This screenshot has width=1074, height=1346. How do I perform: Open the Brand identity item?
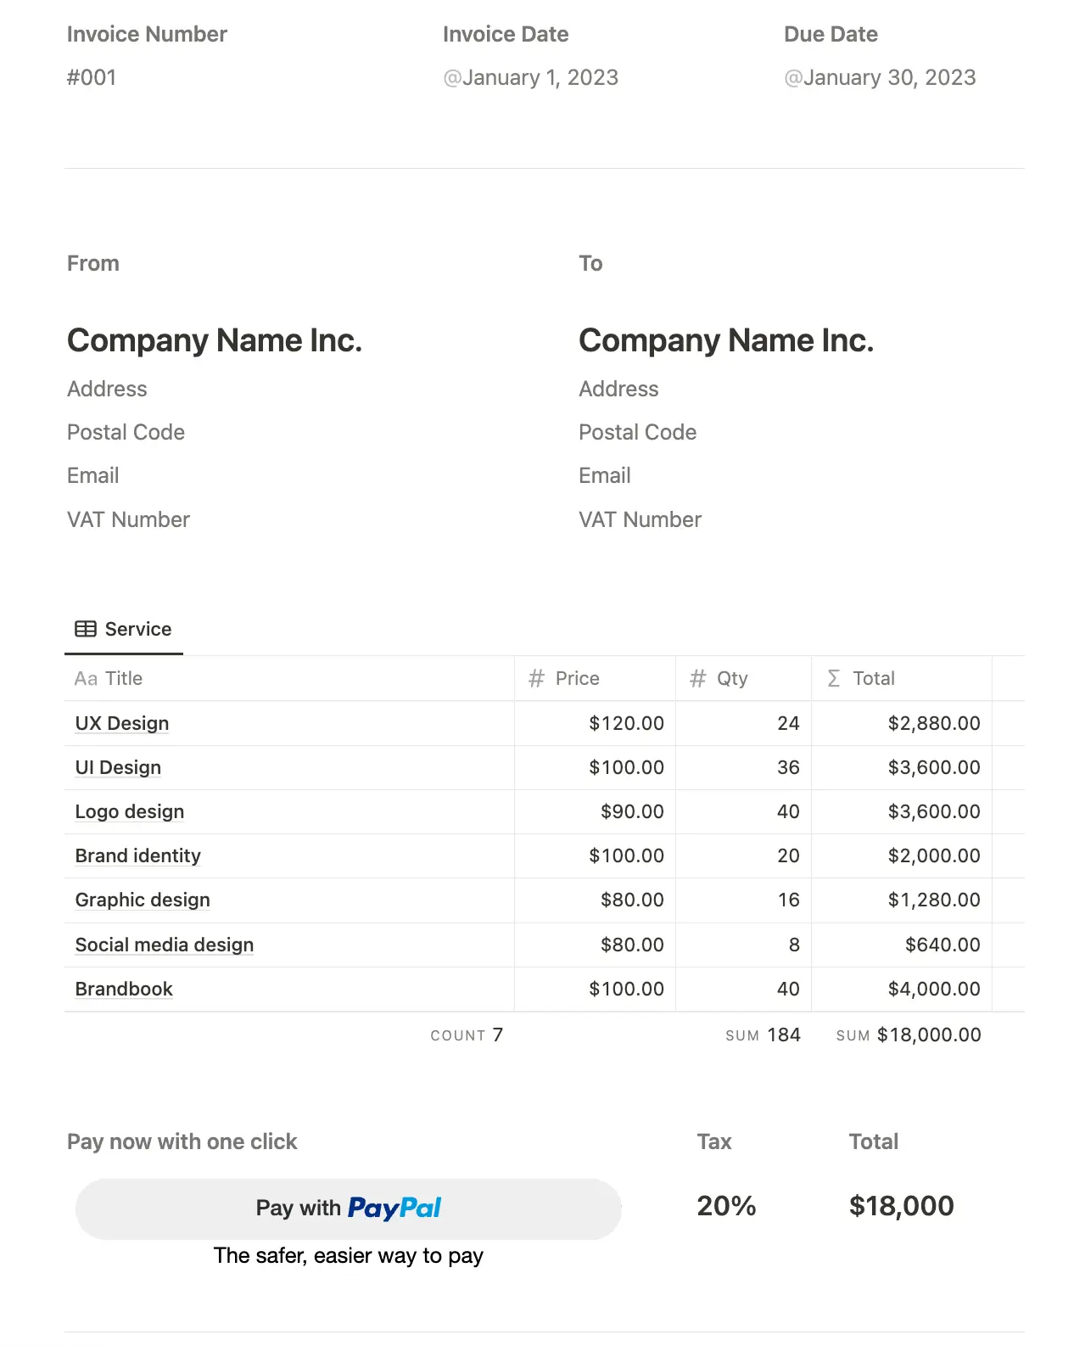click(138, 855)
